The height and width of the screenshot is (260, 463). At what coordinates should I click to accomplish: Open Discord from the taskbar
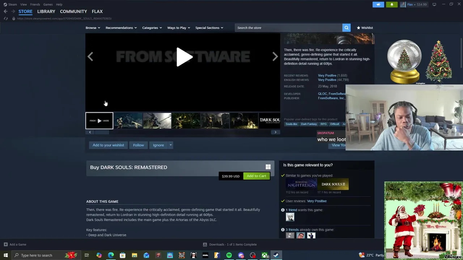coord(241,255)
